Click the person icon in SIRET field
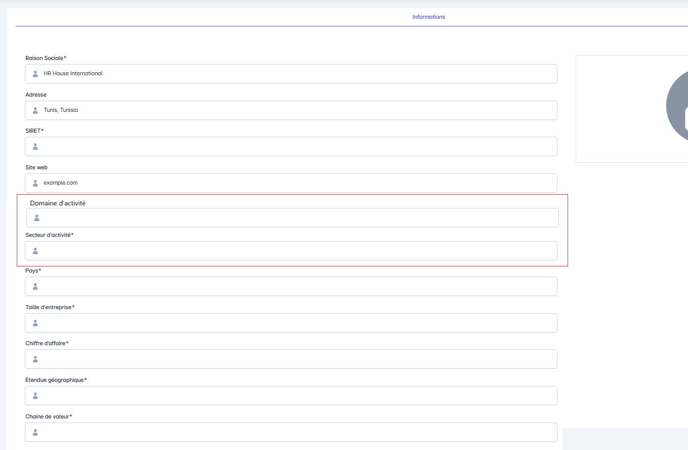688x450 pixels. click(x=35, y=146)
